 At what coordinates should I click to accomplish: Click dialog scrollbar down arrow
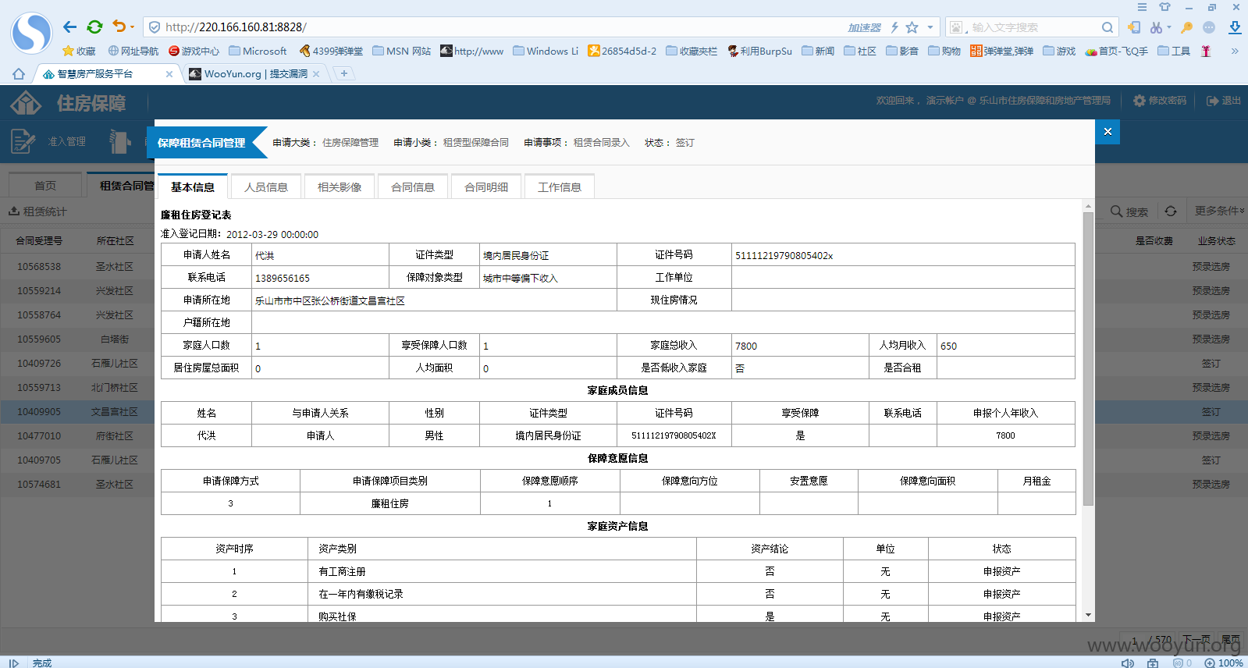pos(1088,615)
